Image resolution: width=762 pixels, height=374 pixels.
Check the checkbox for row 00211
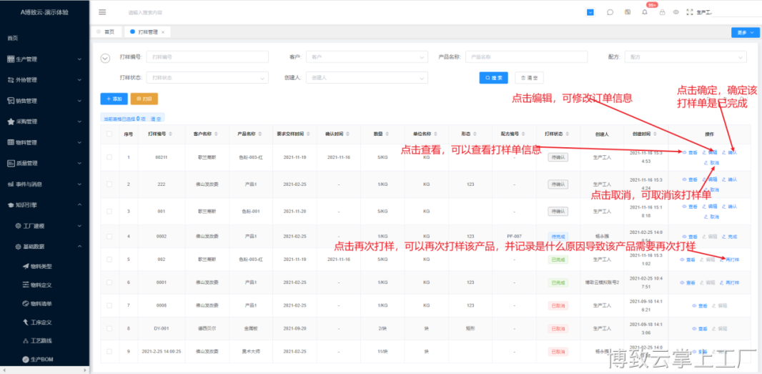pos(109,157)
